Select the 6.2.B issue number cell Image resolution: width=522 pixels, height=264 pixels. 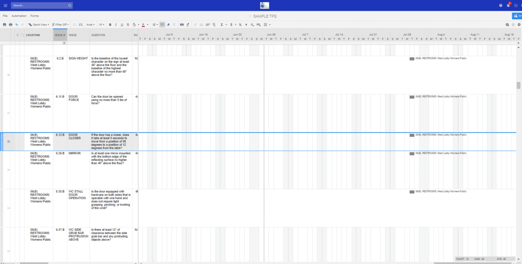coord(60,75)
